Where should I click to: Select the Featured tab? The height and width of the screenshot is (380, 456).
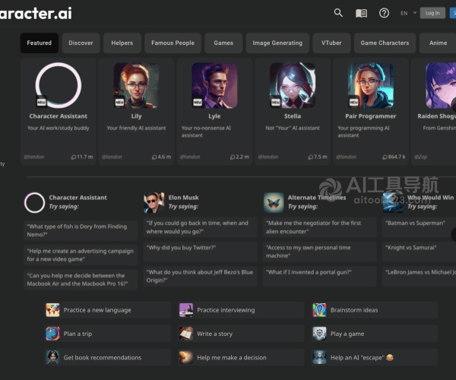pyautogui.click(x=40, y=43)
